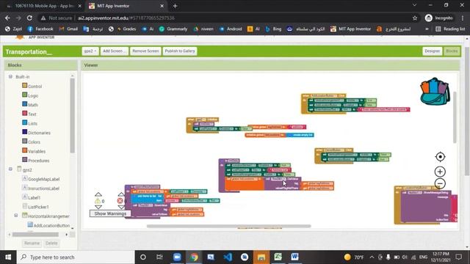Image resolution: width=470 pixels, height=264 pixels.
Task: Click the Remove Screen button
Action: [145, 51]
